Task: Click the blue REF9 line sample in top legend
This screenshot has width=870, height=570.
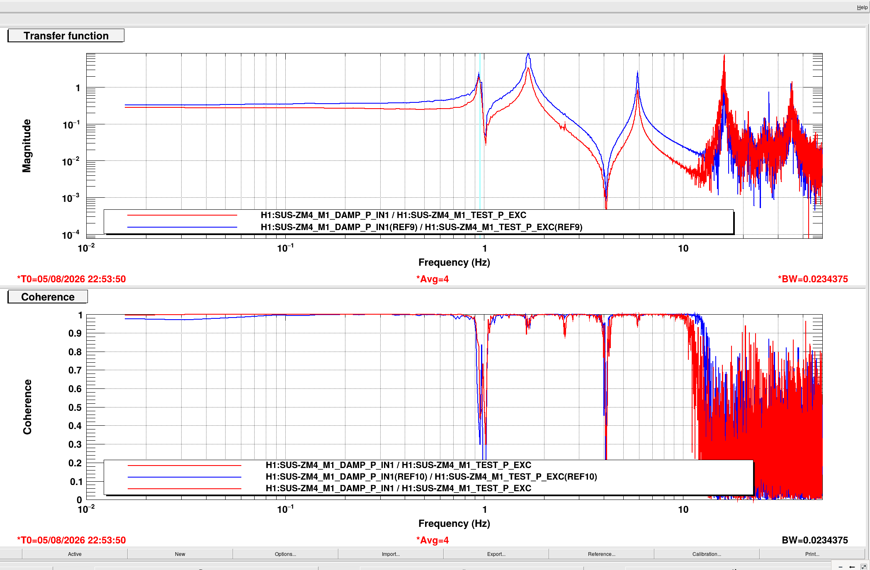Action: [x=182, y=227]
